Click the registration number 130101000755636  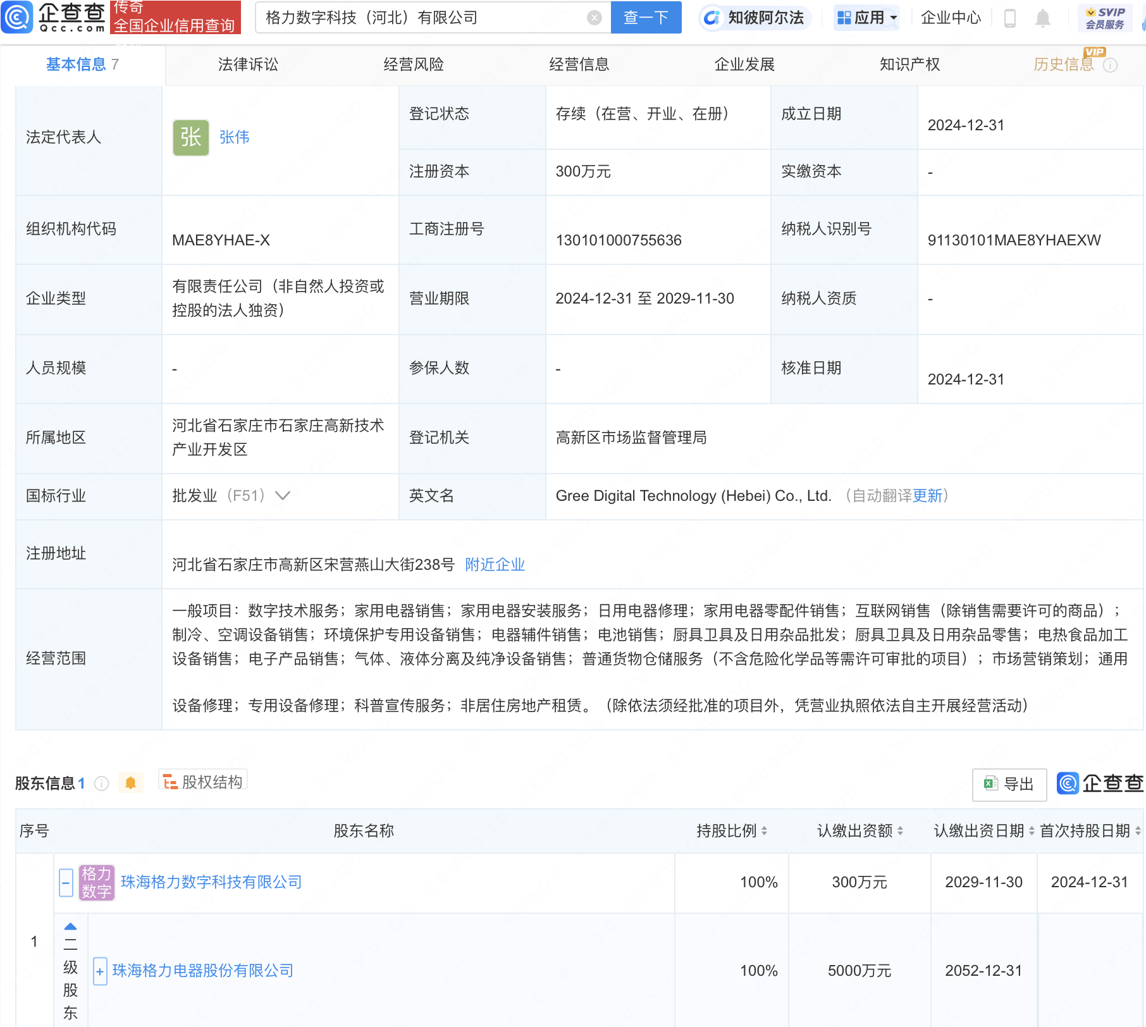[x=619, y=240]
